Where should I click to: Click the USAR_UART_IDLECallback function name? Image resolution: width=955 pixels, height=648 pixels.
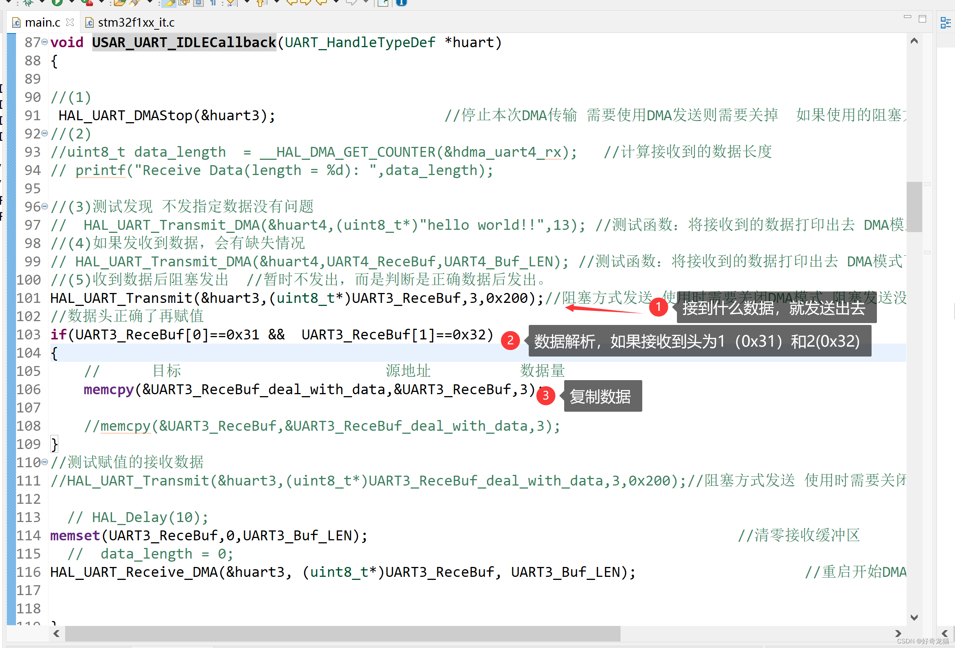[184, 42]
